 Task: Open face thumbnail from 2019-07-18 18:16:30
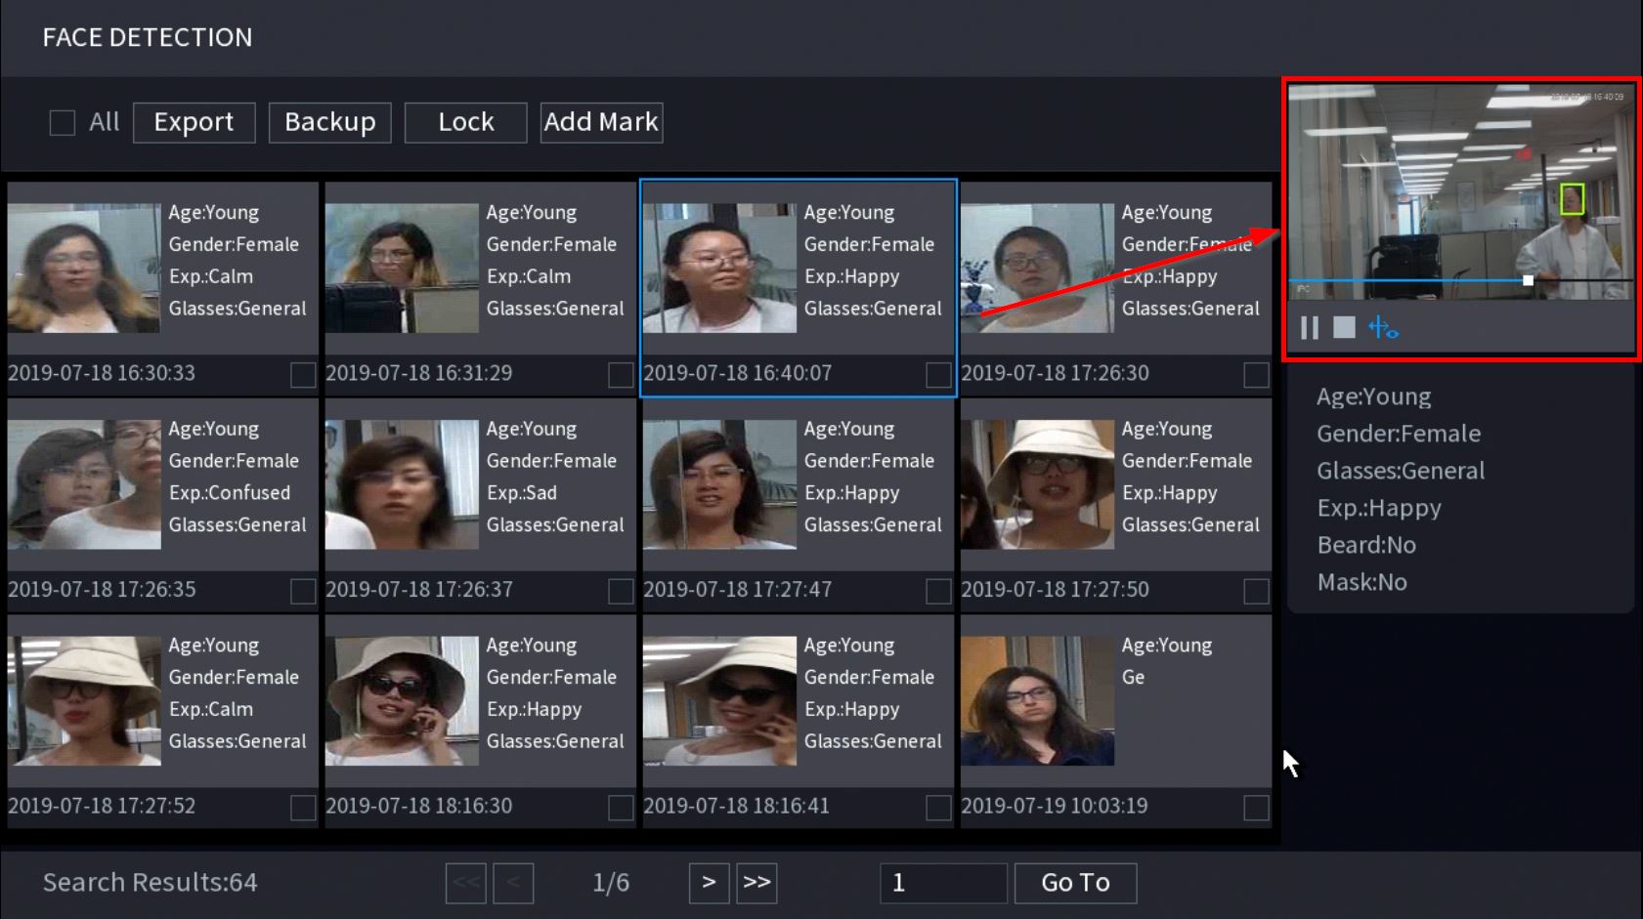402,701
